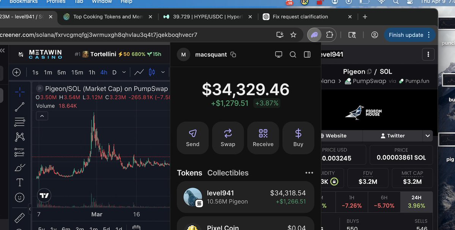Open the browser extensions puzzle icon
The width and height of the screenshot is (455, 230).
click(x=329, y=35)
